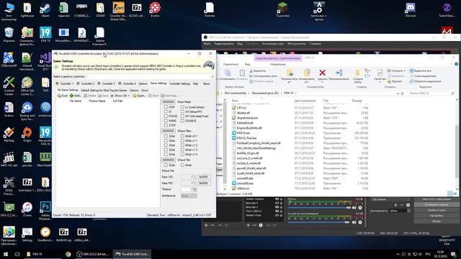Viewport: 461px width, 259px height.
Task: Click the Rename icon in Explorer ribbon
Action: (x=339, y=73)
